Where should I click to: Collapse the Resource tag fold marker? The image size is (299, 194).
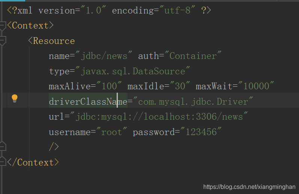coord(3,41)
